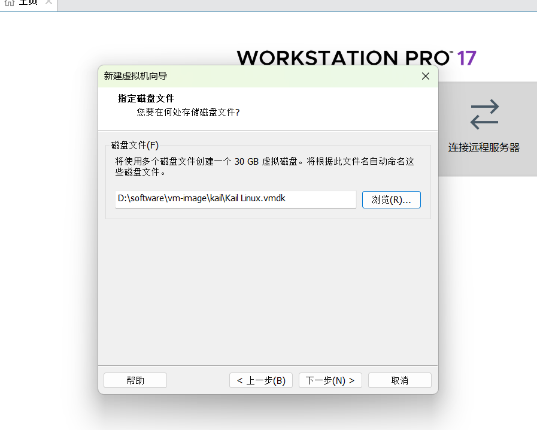Click the connect remote server arrows icon

484,114
